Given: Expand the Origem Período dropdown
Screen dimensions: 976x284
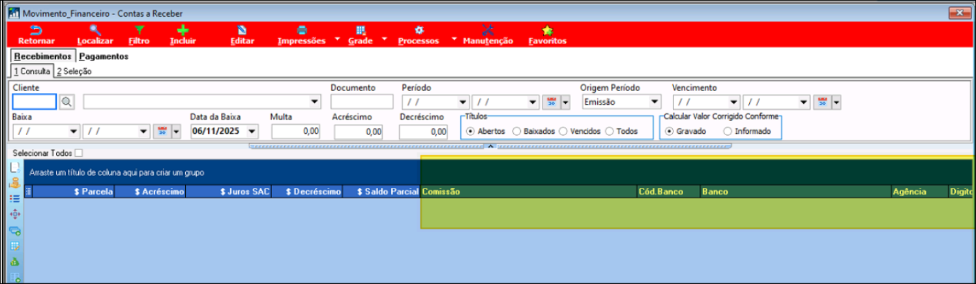Looking at the screenshot, I should point(654,102).
